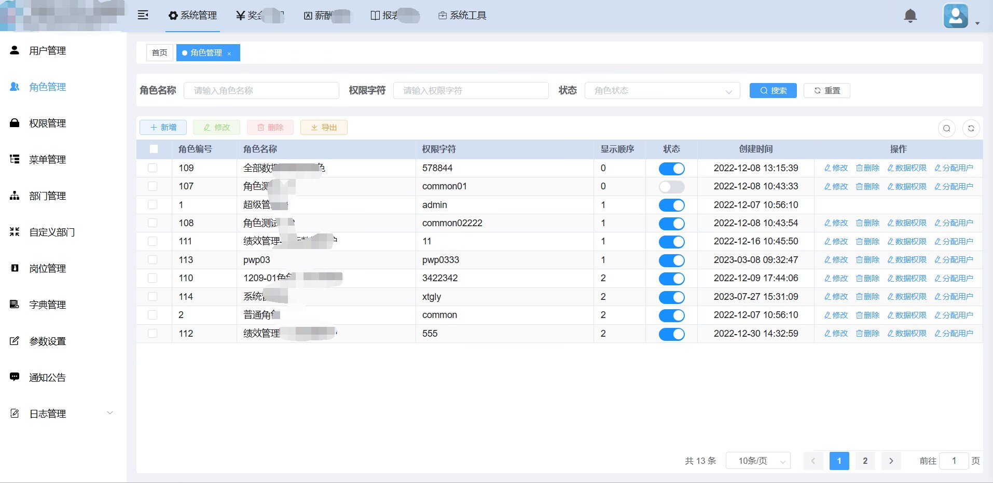Focus the 角色名称 input field
The width and height of the screenshot is (993, 483).
[261, 91]
